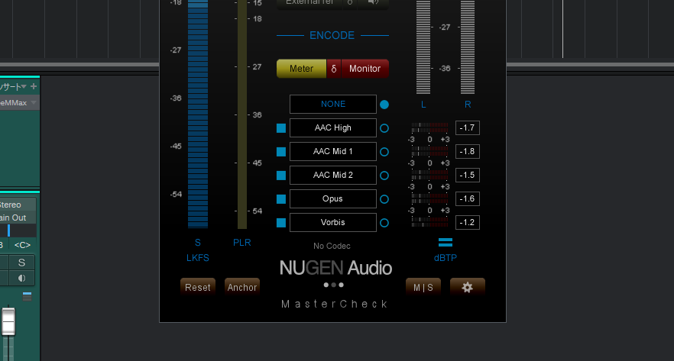674x361 pixels.
Task: Click the AAC Mid 1 true-peak value -1.8
Action: (x=467, y=152)
